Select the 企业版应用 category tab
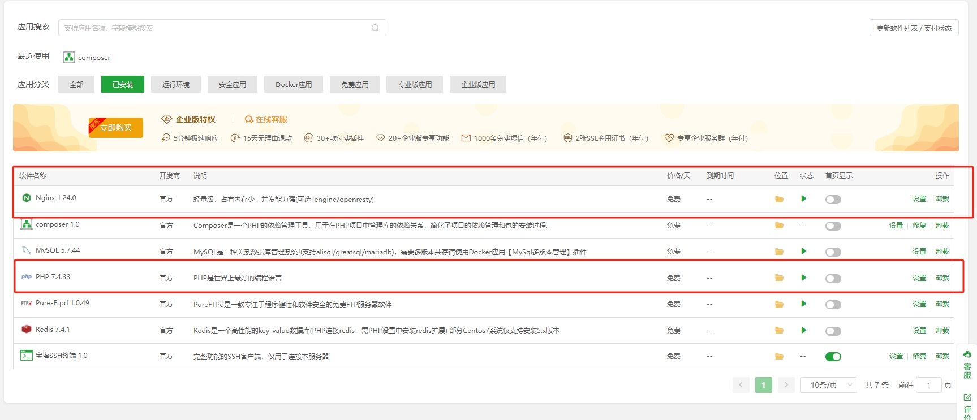The height and width of the screenshot is (420, 977). tap(478, 84)
